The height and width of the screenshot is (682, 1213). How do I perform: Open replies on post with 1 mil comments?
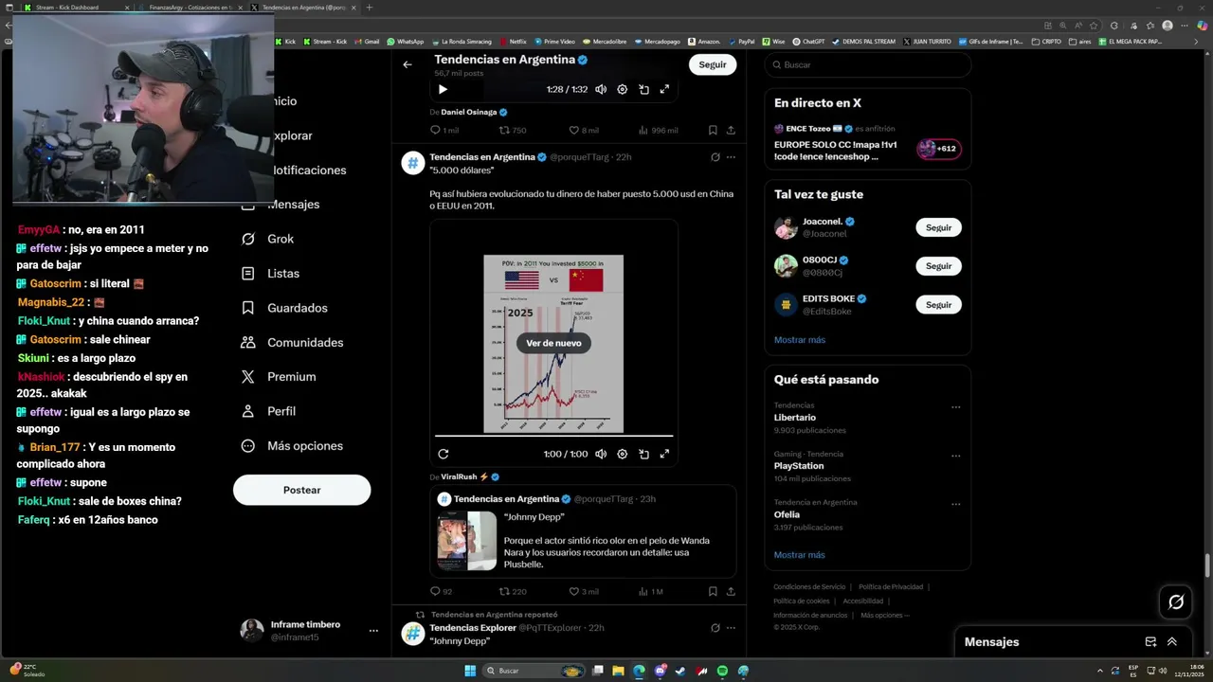(x=444, y=130)
